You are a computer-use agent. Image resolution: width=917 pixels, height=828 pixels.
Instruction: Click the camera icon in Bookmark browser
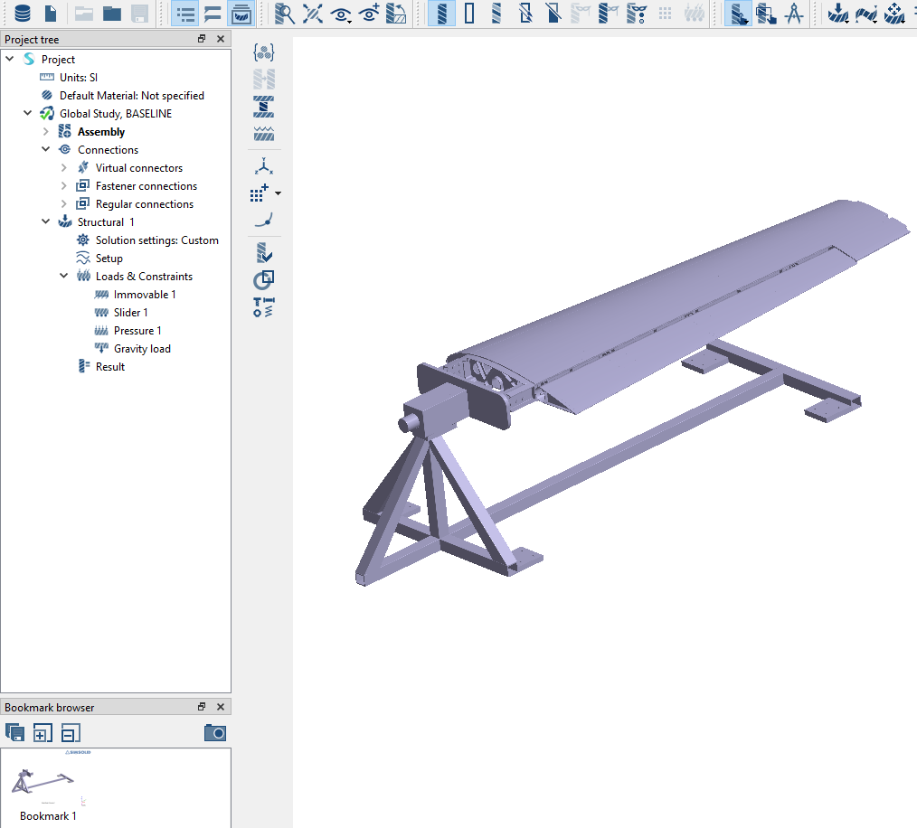214,732
